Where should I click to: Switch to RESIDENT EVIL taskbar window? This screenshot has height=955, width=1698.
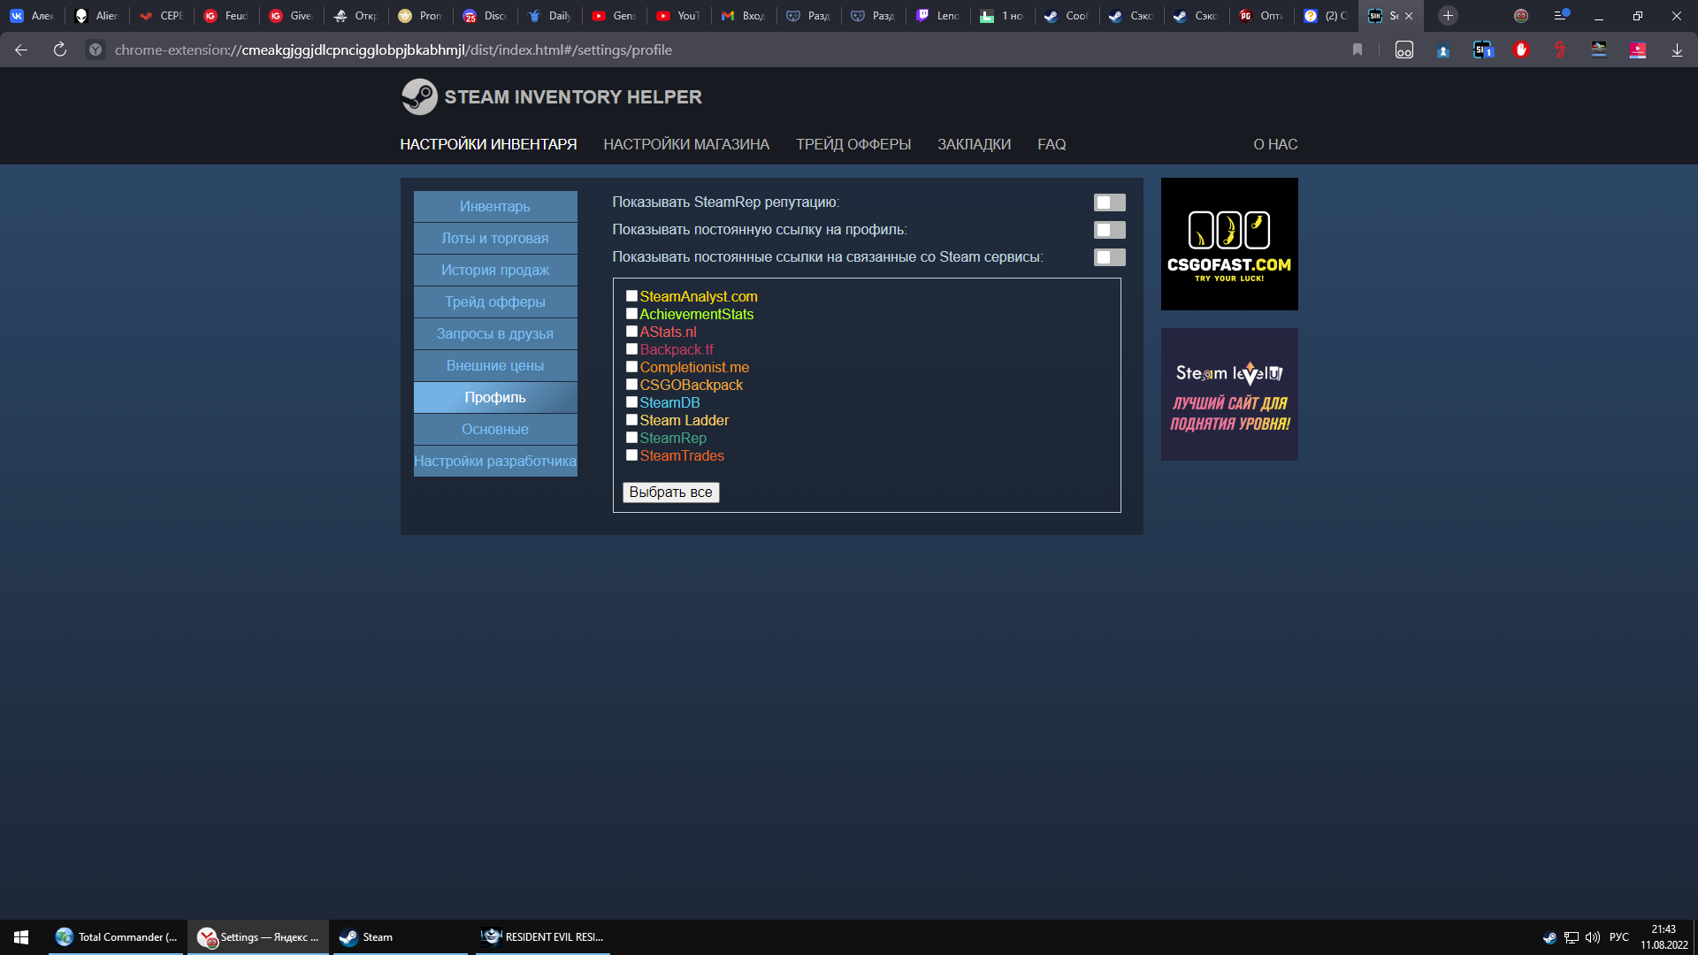[x=542, y=937]
